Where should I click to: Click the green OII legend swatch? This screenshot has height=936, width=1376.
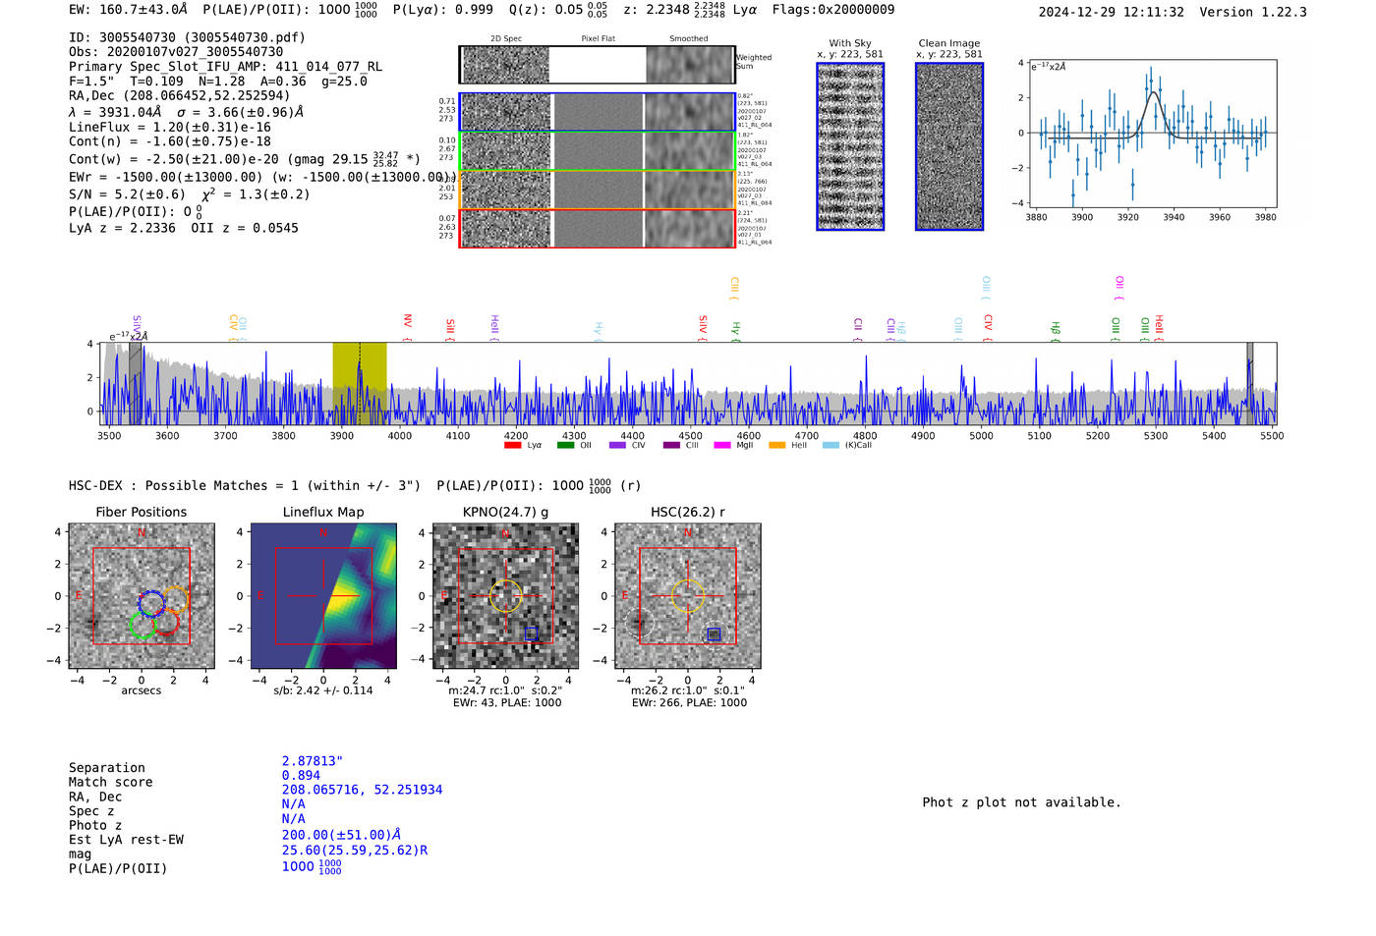(565, 446)
